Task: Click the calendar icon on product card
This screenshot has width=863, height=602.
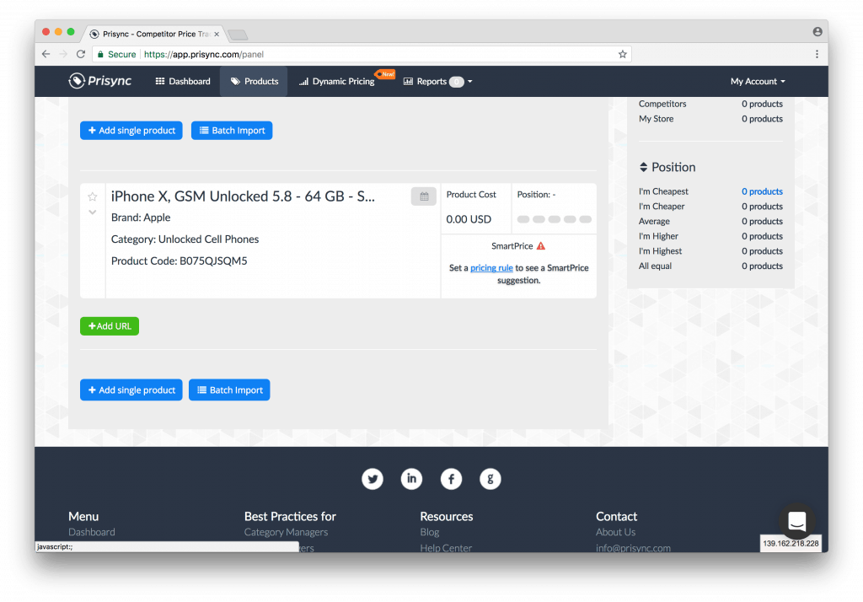Action: pyautogui.click(x=424, y=196)
